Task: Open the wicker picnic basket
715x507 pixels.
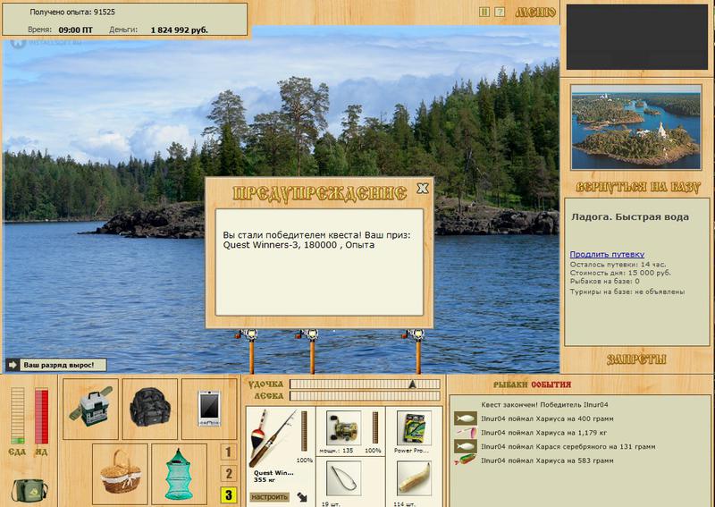Action: point(120,471)
